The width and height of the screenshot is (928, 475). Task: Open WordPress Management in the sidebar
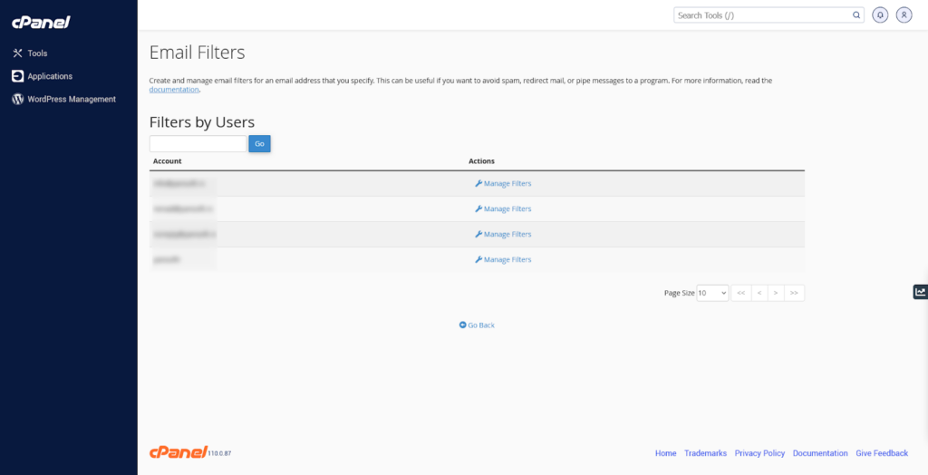71,99
